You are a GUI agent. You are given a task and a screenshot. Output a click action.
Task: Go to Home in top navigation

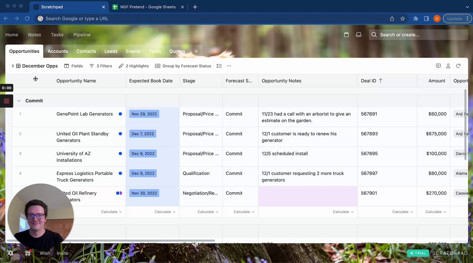pyautogui.click(x=12, y=35)
